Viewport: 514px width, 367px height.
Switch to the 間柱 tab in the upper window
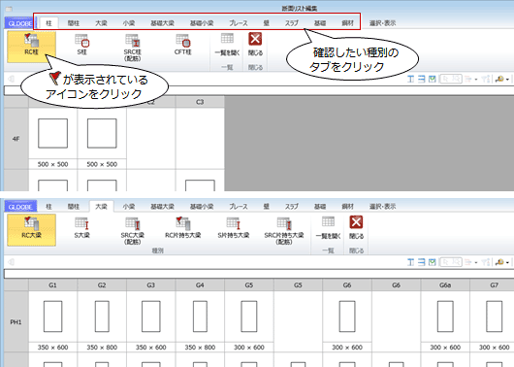coord(74,23)
